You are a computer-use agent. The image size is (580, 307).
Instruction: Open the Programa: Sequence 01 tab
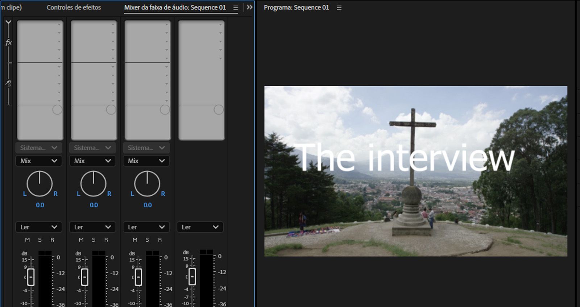296,7
